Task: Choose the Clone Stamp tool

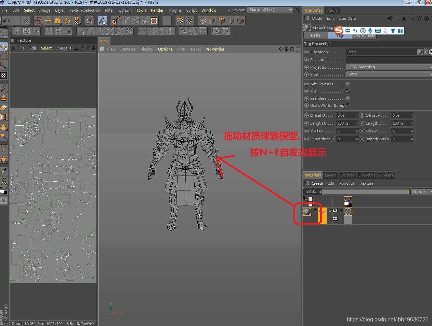Action: click(4, 98)
